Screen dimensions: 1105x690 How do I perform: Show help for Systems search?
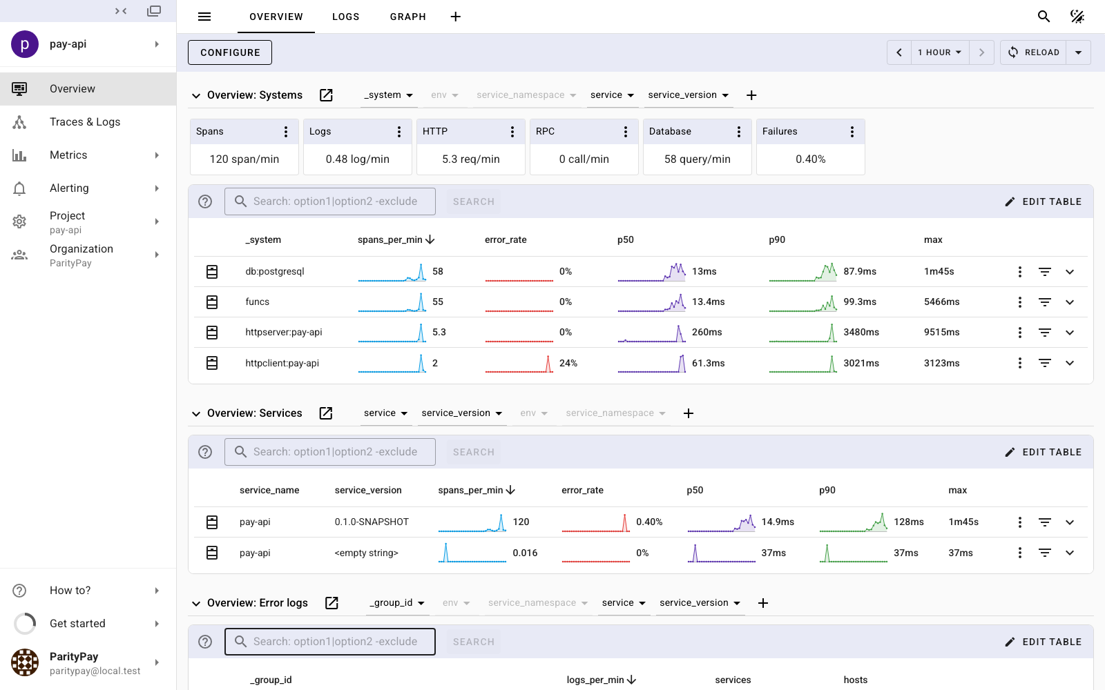(x=205, y=201)
